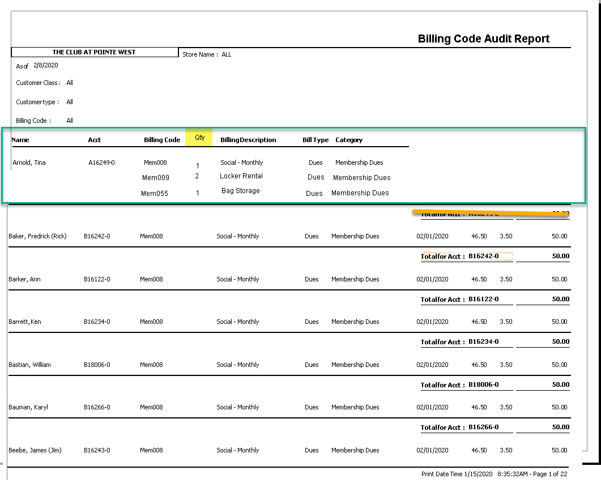Click the orange line annotation

(x=491, y=213)
